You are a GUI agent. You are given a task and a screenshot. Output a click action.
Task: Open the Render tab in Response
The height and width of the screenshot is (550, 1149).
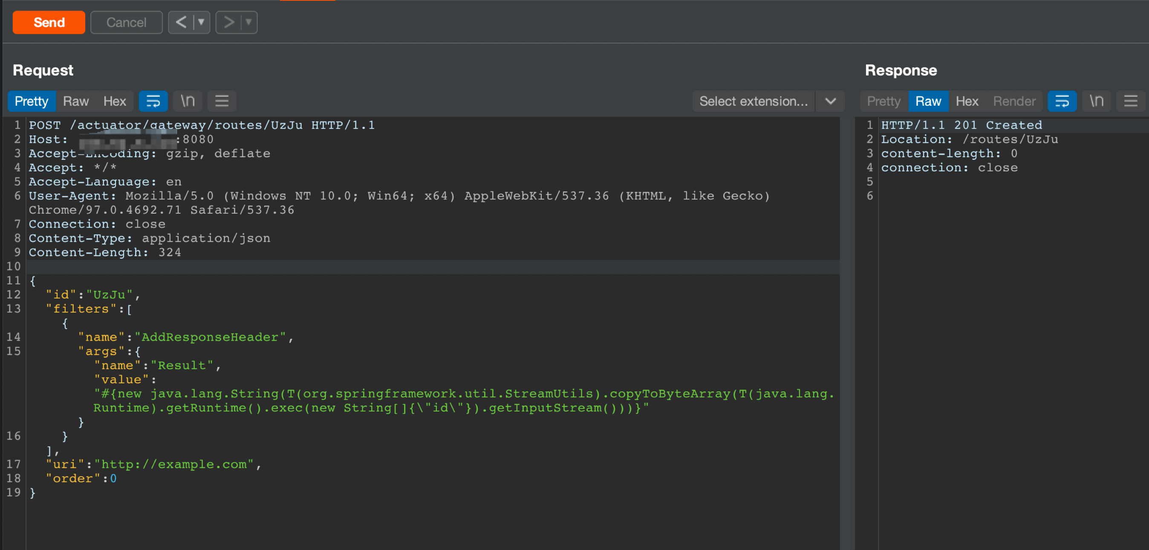click(x=1014, y=101)
